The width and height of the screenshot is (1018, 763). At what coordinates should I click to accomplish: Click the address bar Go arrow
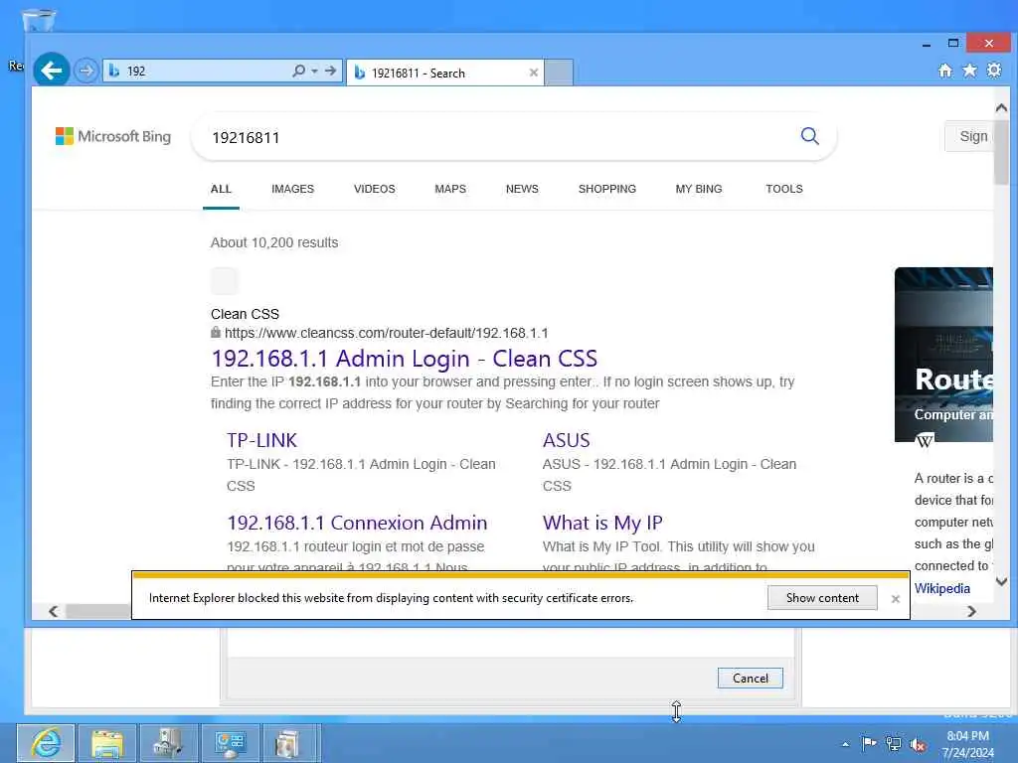tap(330, 71)
